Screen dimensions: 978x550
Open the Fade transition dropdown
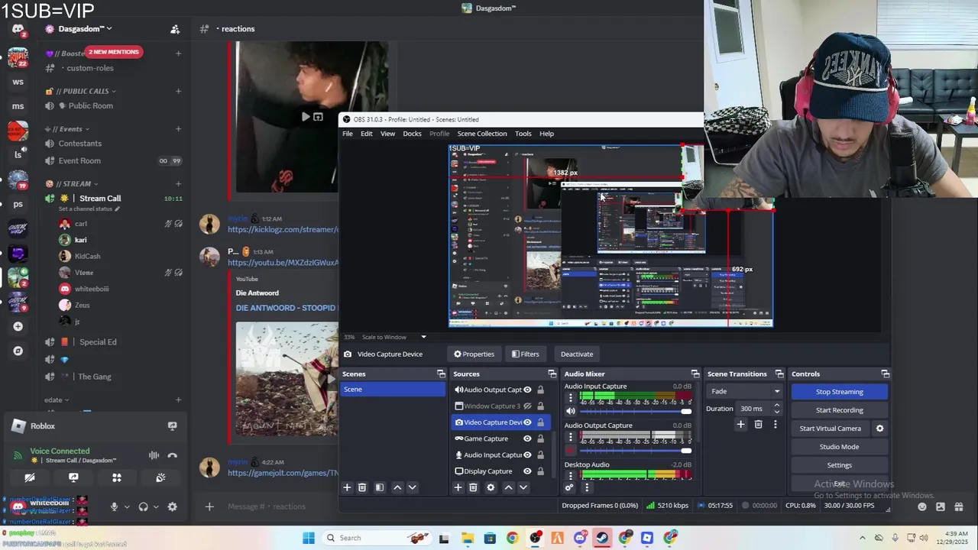[745, 391]
